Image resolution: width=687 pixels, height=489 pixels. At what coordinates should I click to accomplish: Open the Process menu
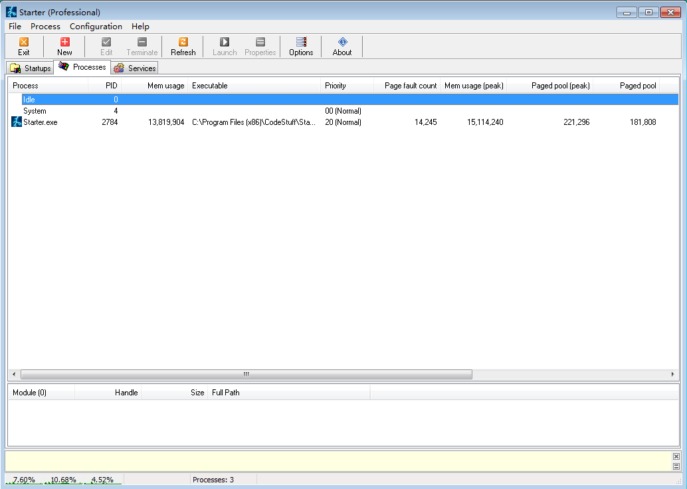click(45, 27)
